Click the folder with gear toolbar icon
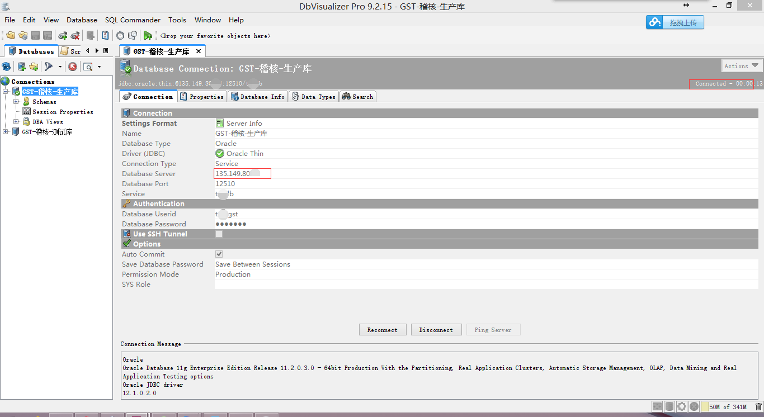Screen dimensions: 764x417 (x=23, y=35)
